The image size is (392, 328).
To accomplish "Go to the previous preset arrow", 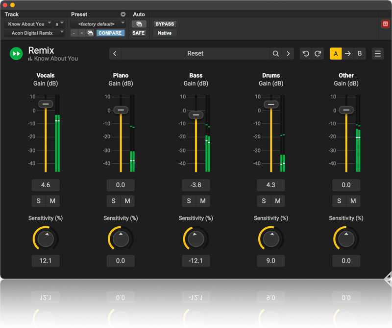I will coord(115,54).
